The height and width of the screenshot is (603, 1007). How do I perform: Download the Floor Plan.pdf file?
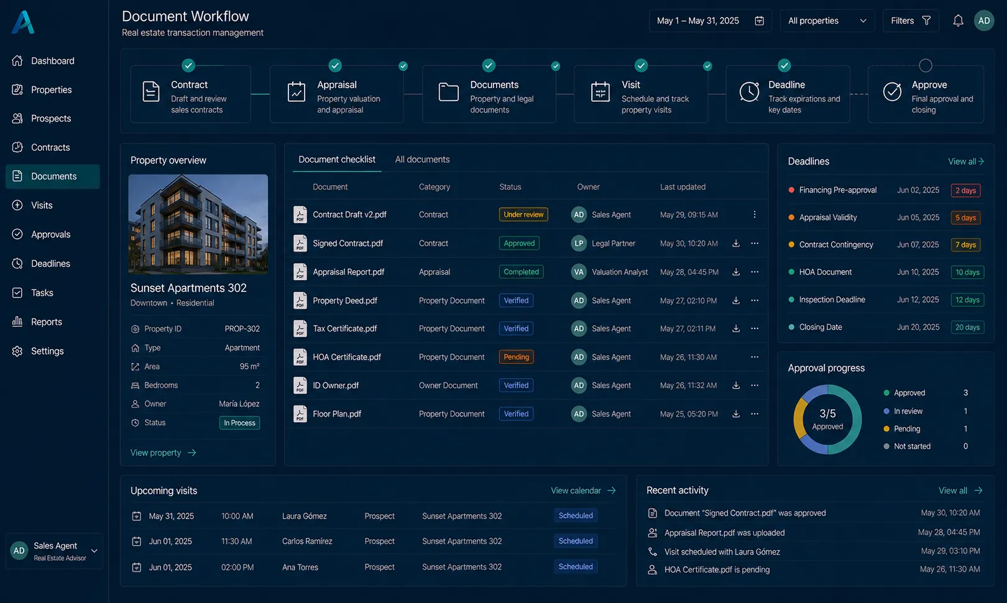[x=736, y=414]
